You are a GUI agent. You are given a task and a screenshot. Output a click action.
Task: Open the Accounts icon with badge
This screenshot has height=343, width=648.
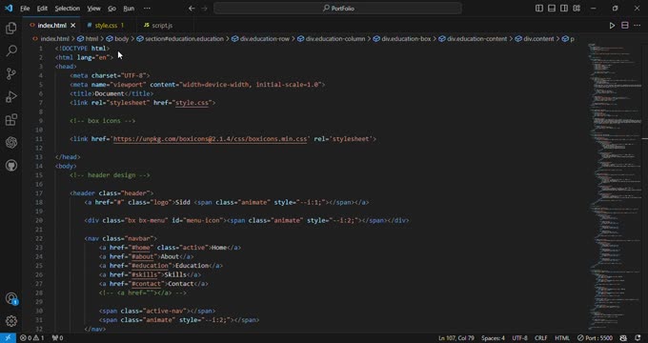pyautogui.click(x=11, y=298)
